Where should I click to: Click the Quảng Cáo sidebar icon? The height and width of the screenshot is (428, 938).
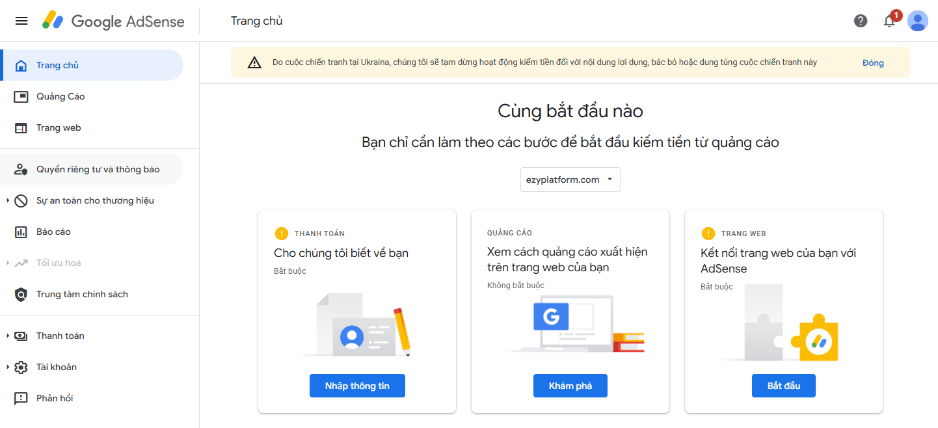click(x=21, y=96)
